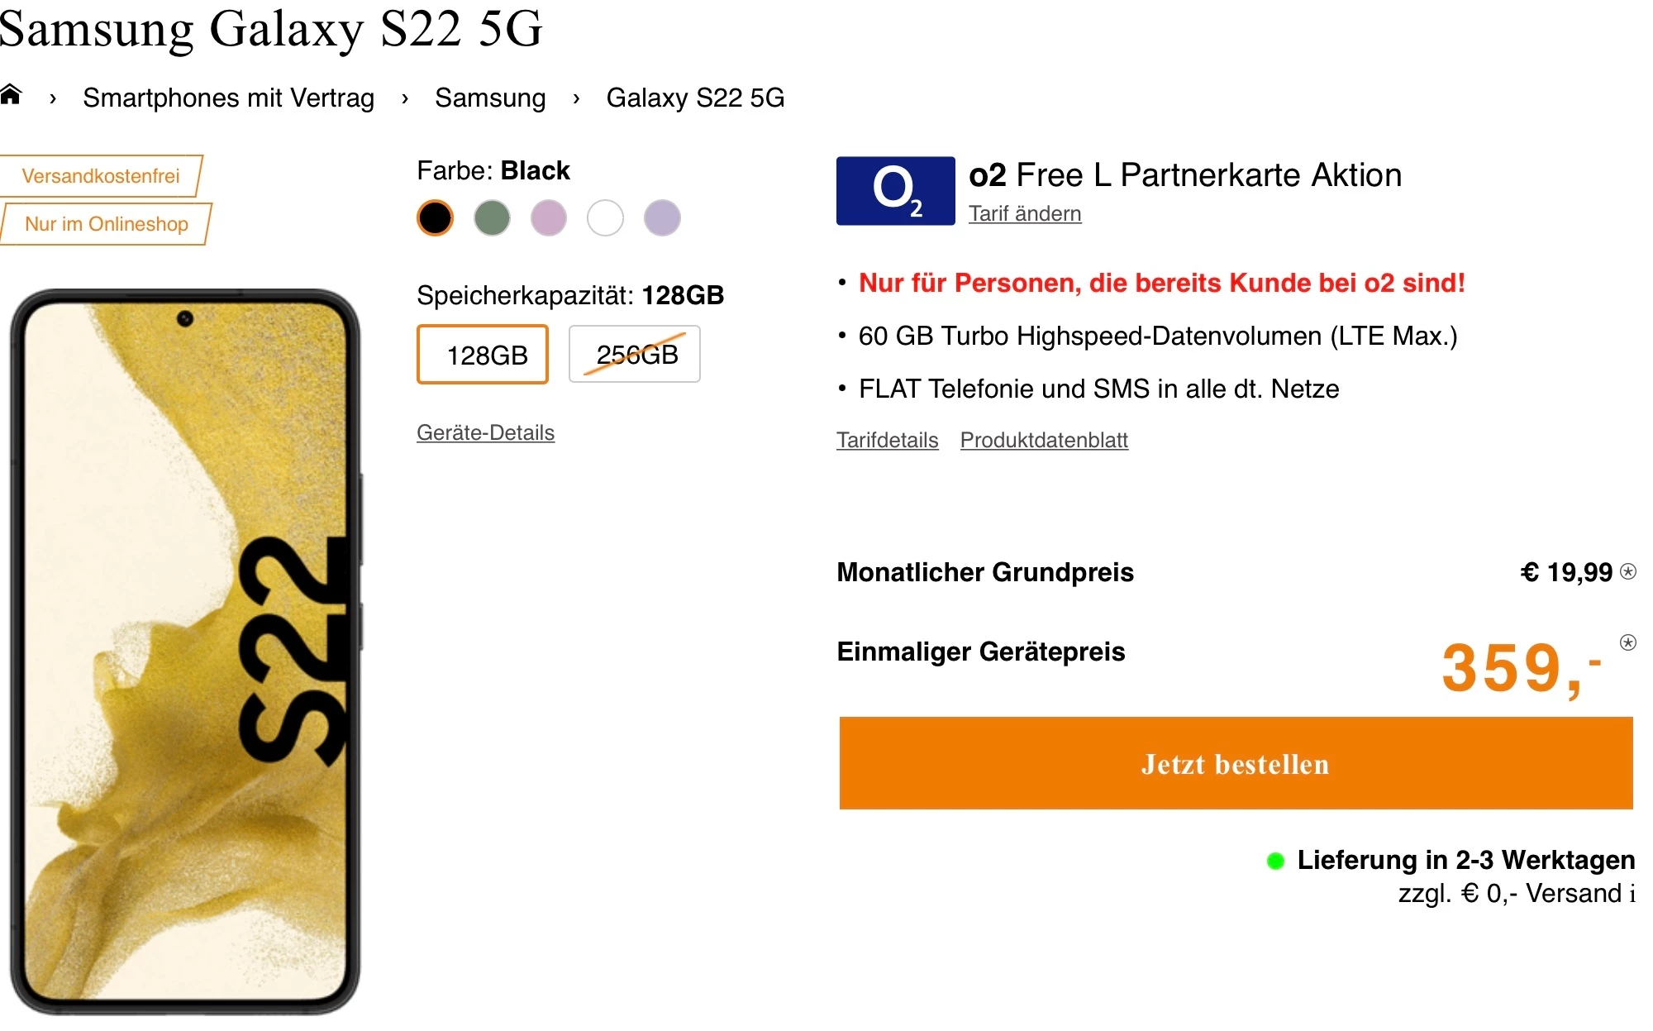
Task: Open the Geräte-Details link
Action: click(485, 432)
